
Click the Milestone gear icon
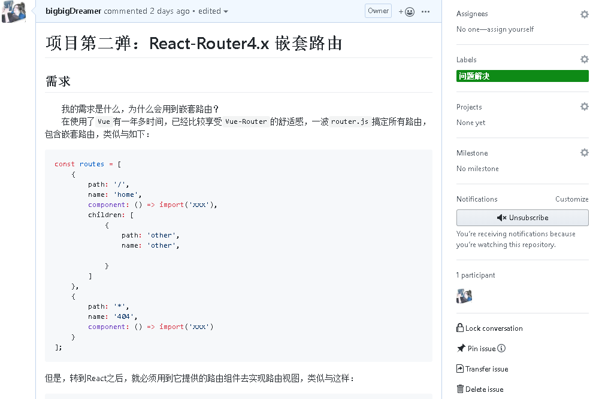[584, 153]
